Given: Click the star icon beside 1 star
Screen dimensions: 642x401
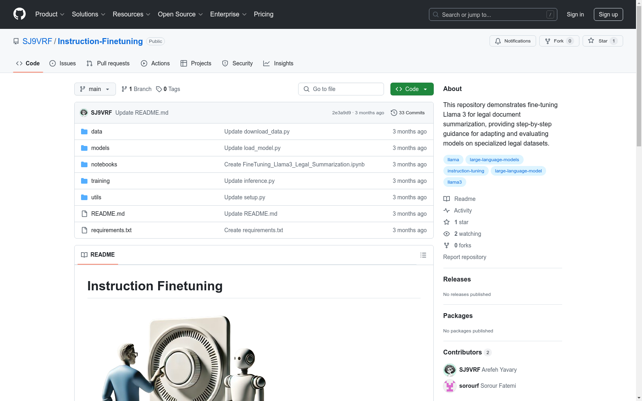Looking at the screenshot, I should 447,222.
